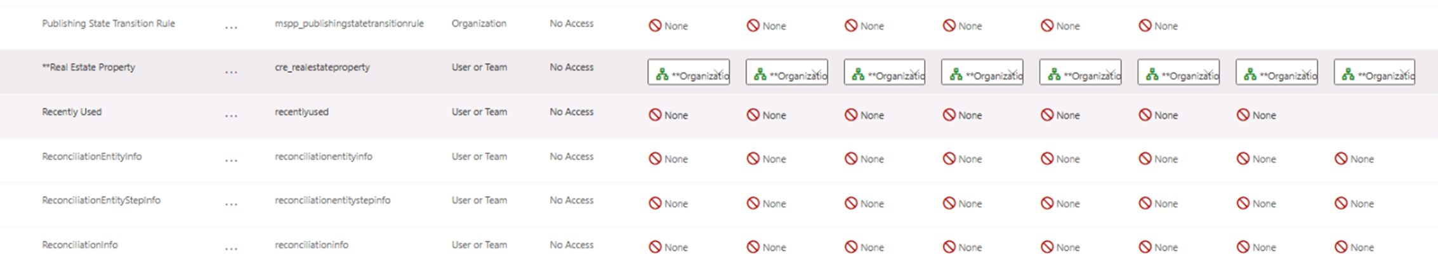Click second None privilege in Recently Used row
This screenshot has height=255, width=1438.
[766, 115]
